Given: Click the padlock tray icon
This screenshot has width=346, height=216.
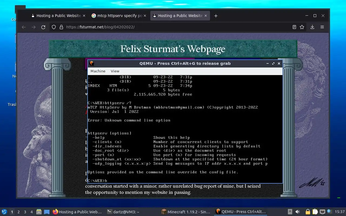Looking at the screenshot, I should pyautogui.click(x=308, y=212).
